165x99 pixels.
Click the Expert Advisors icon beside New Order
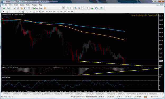click(x=45, y=8)
